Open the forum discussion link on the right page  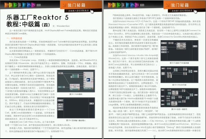(181, 11)
